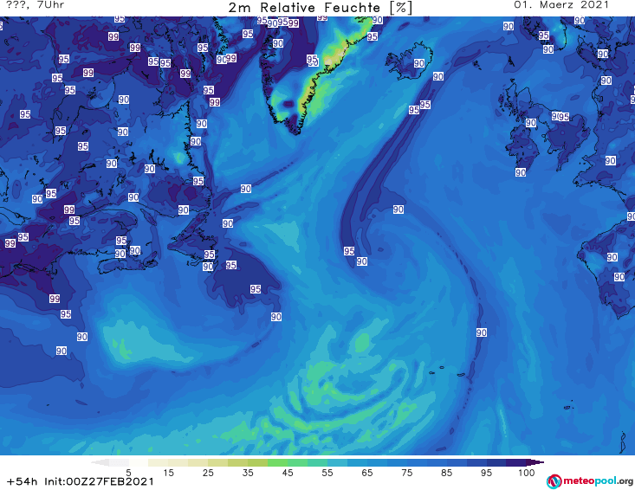
Task: Click the legend value '35'
Action: pyautogui.click(x=248, y=473)
